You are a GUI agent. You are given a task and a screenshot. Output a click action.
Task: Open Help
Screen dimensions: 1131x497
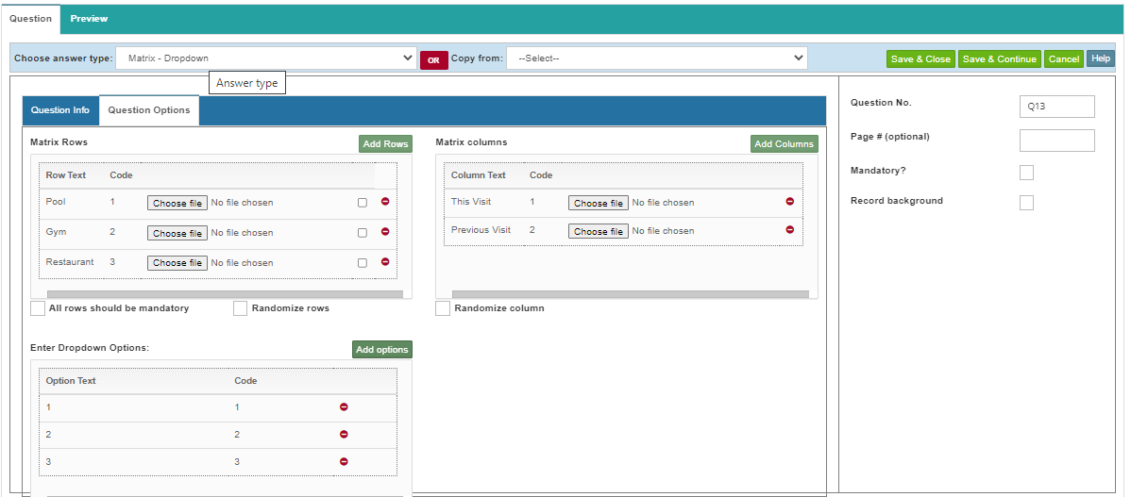1101,59
